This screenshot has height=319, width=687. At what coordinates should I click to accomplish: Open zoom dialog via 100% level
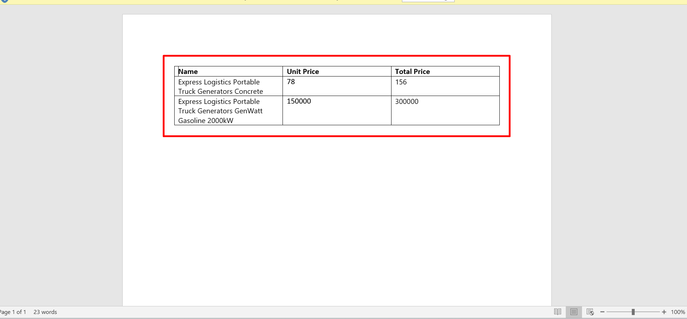(x=678, y=312)
